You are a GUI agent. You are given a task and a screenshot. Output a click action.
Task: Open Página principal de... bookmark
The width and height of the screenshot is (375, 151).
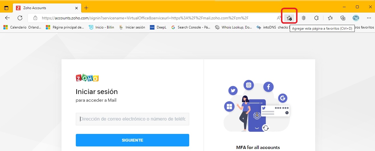[x=65, y=27]
